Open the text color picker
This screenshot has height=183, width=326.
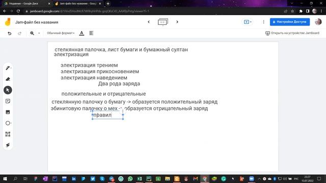(81, 33)
